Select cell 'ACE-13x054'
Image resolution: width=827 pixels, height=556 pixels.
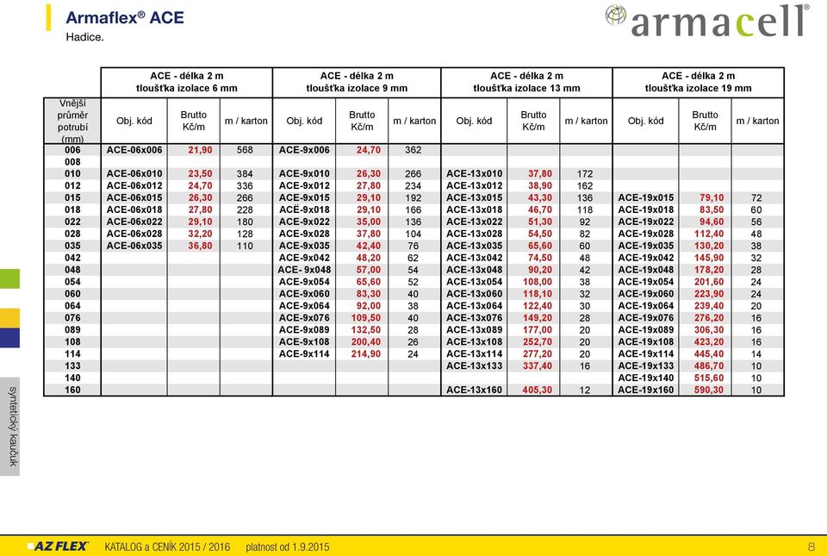tap(474, 282)
